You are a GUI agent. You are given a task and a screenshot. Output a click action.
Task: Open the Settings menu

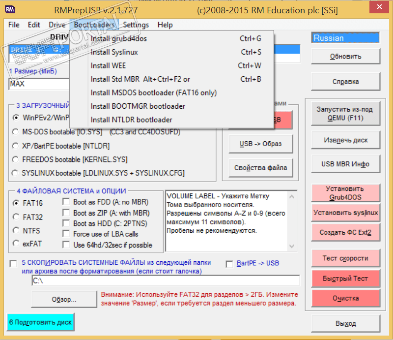[x=136, y=25]
